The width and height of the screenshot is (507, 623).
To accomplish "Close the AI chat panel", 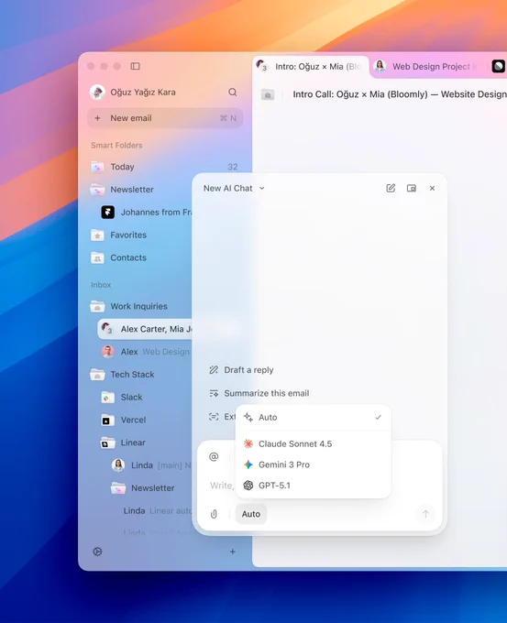I will tap(432, 189).
